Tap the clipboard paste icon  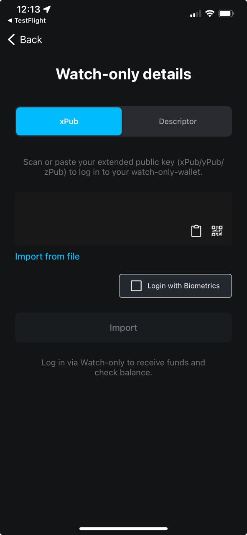[196, 231]
